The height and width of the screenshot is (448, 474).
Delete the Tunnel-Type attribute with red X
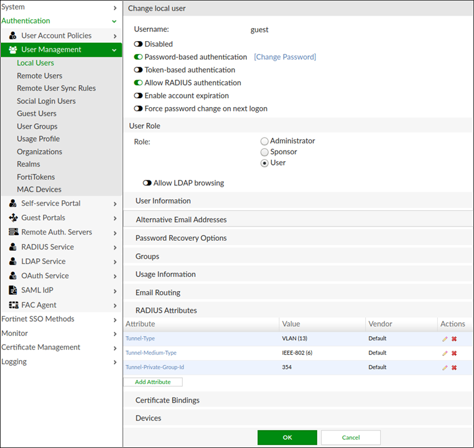click(454, 339)
